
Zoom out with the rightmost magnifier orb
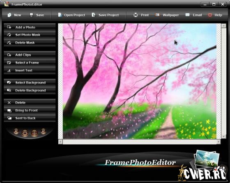pos(43,131)
